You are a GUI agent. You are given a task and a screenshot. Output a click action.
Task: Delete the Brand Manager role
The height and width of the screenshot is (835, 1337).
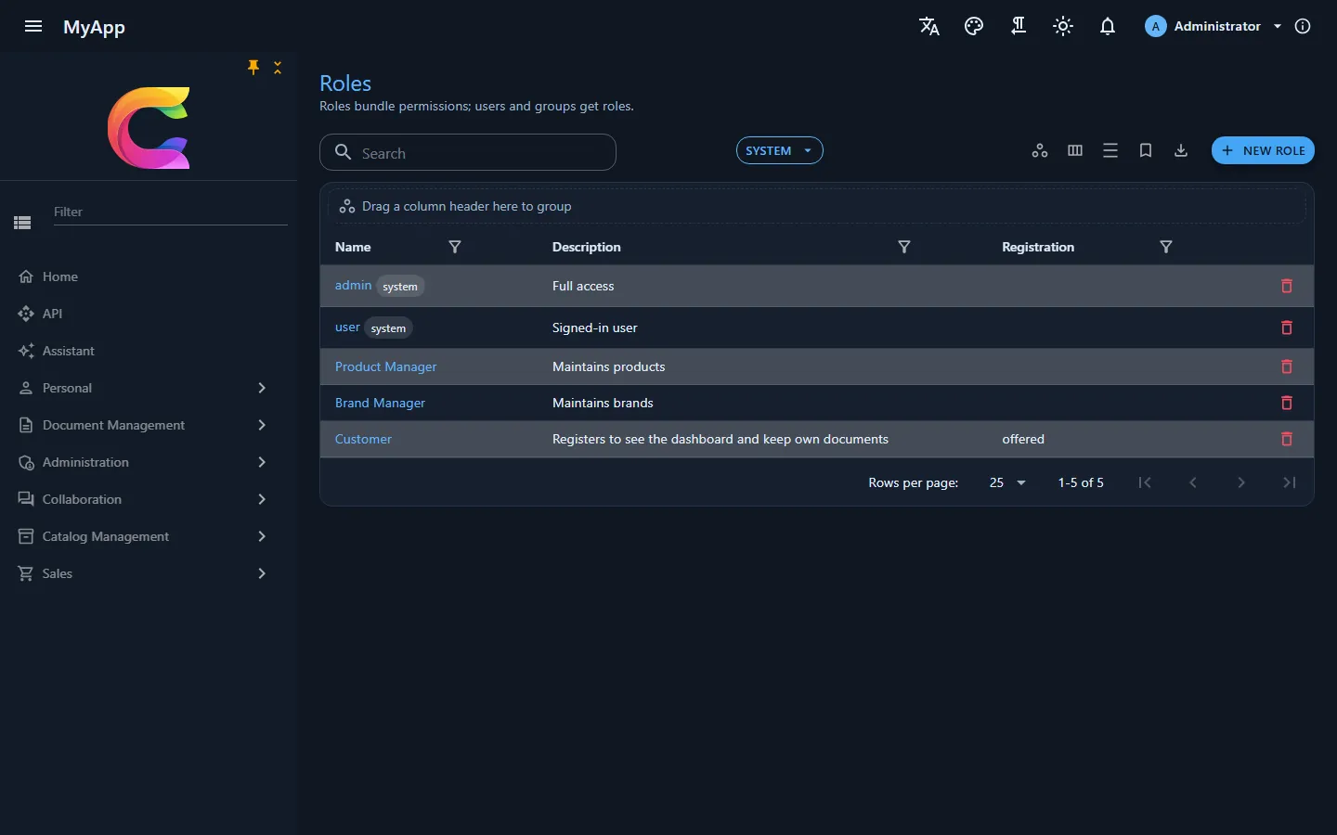(1287, 403)
